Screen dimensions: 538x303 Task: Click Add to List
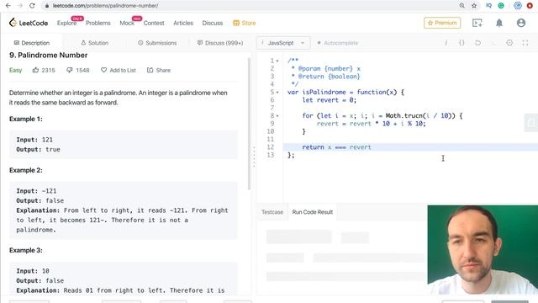pyautogui.click(x=119, y=70)
